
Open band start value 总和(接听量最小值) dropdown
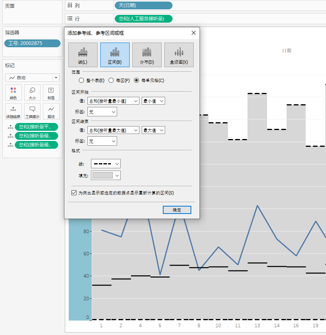(114, 101)
